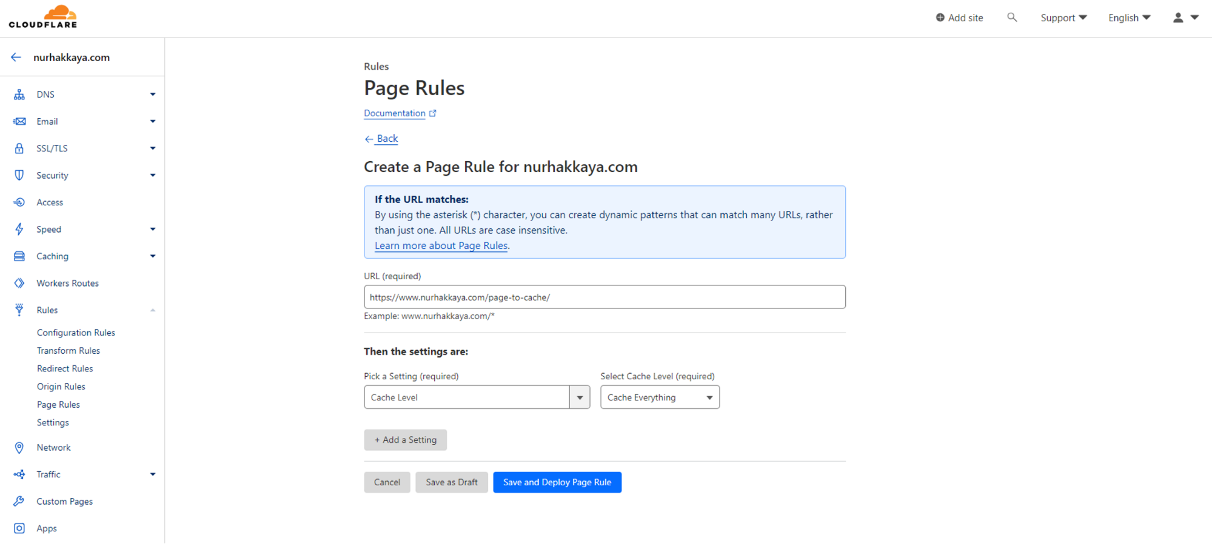The image size is (1212, 544).
Task: Open Configuration Rules submenu item
Action: (76, 333)
